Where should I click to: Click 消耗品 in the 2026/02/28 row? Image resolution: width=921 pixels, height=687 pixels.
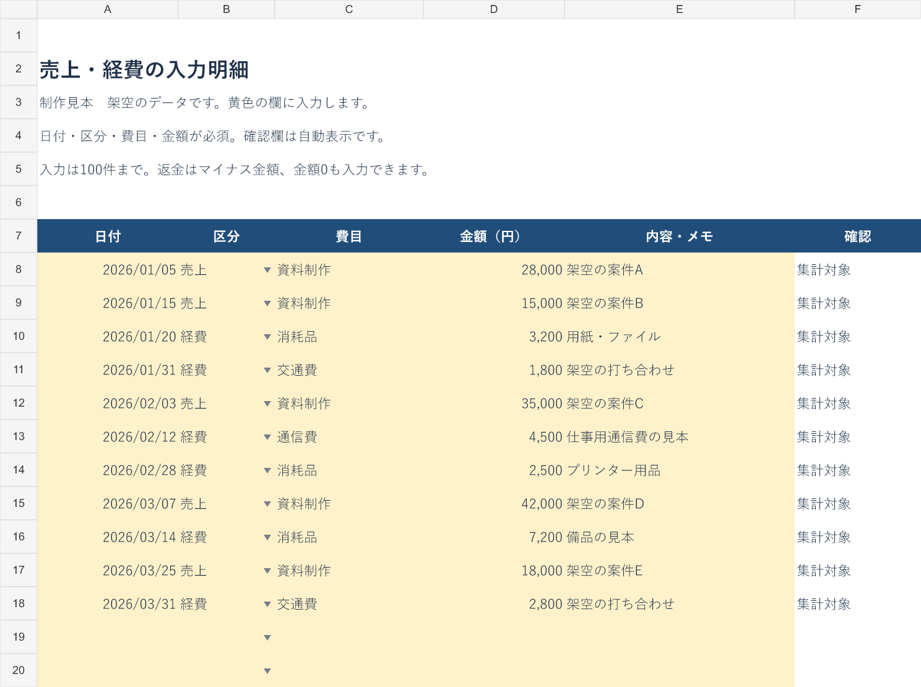(x=297, y=470)
